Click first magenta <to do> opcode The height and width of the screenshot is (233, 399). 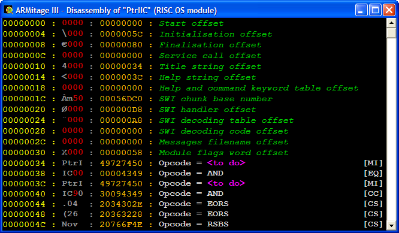click(x=226, y=163)
